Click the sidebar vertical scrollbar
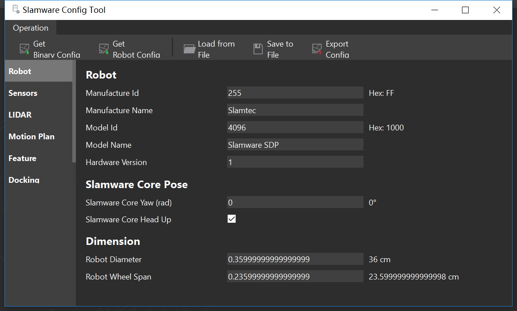Image resolution: width=517 pixels, height=311 pixels. (x=74, y=111)
